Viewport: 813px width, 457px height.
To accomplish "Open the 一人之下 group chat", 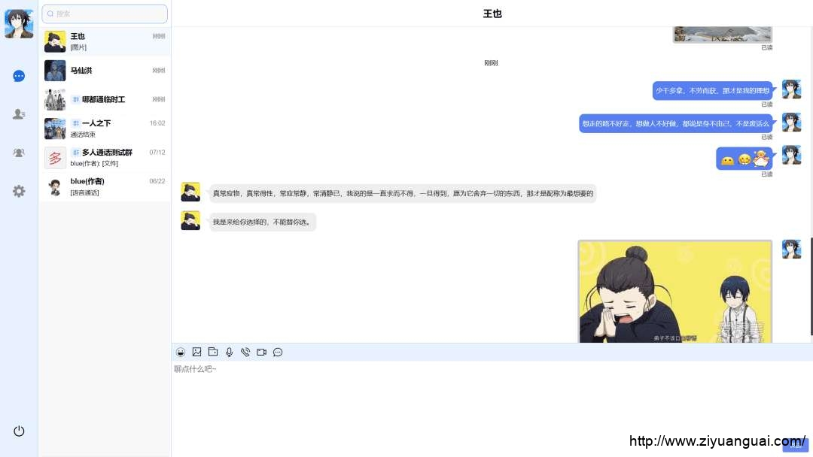I will 105,129.
